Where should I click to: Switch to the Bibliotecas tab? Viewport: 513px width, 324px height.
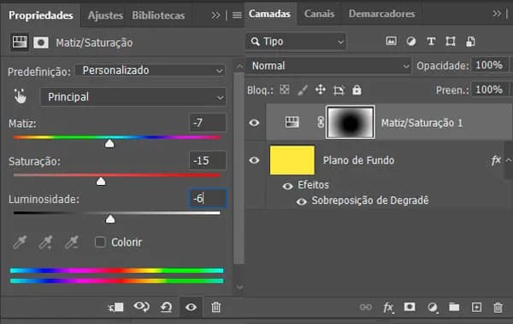[158, 15]
